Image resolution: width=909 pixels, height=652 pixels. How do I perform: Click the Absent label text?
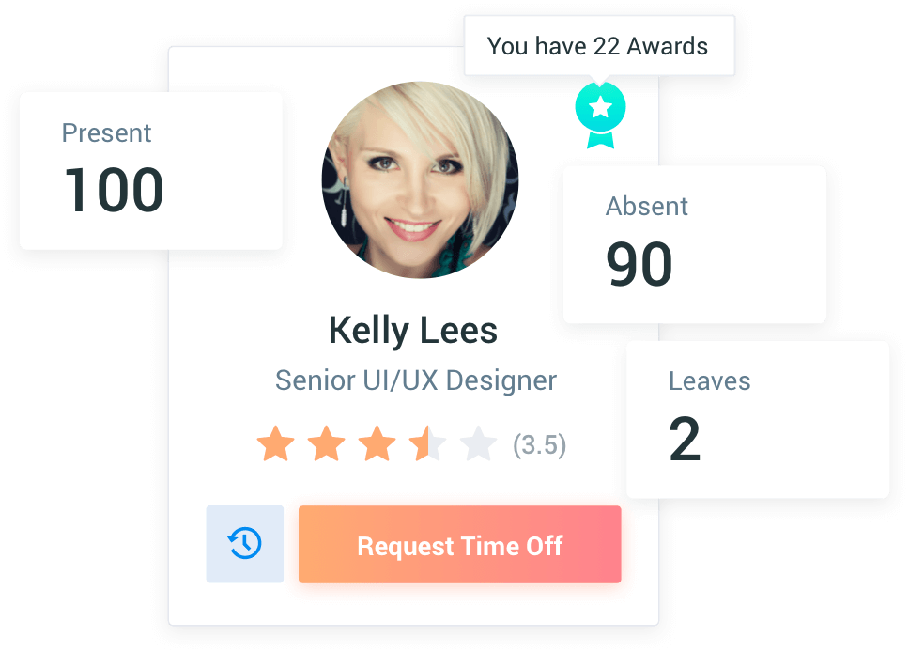pos(646,207)
